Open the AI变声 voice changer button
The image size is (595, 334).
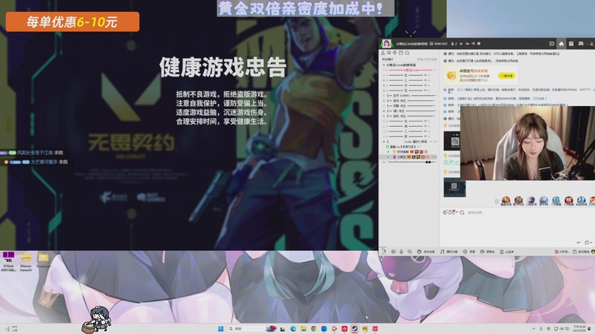[506, 252]
